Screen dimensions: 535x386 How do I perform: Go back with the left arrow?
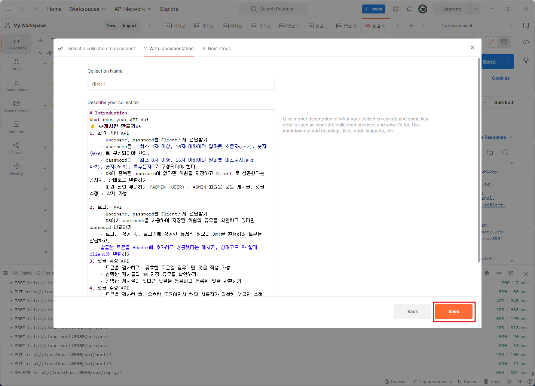point(23,9)
